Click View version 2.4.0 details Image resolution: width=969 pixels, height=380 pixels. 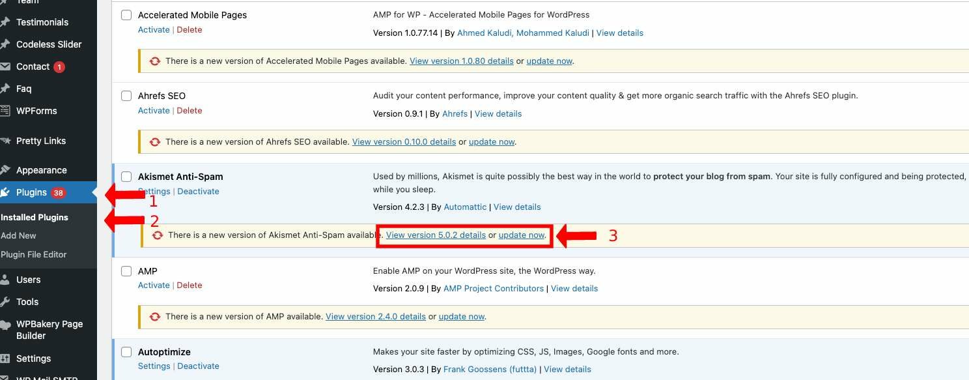pyautogui.click(x=376, y=317)
